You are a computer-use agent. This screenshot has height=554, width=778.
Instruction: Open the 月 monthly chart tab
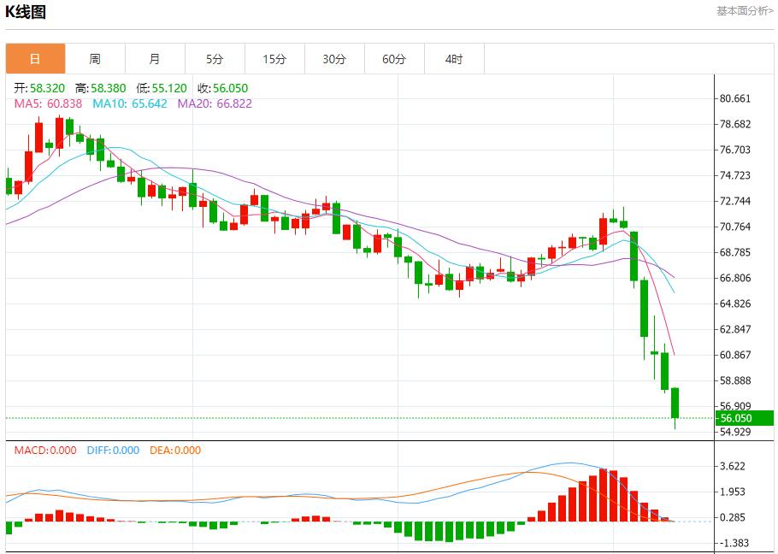155,59
